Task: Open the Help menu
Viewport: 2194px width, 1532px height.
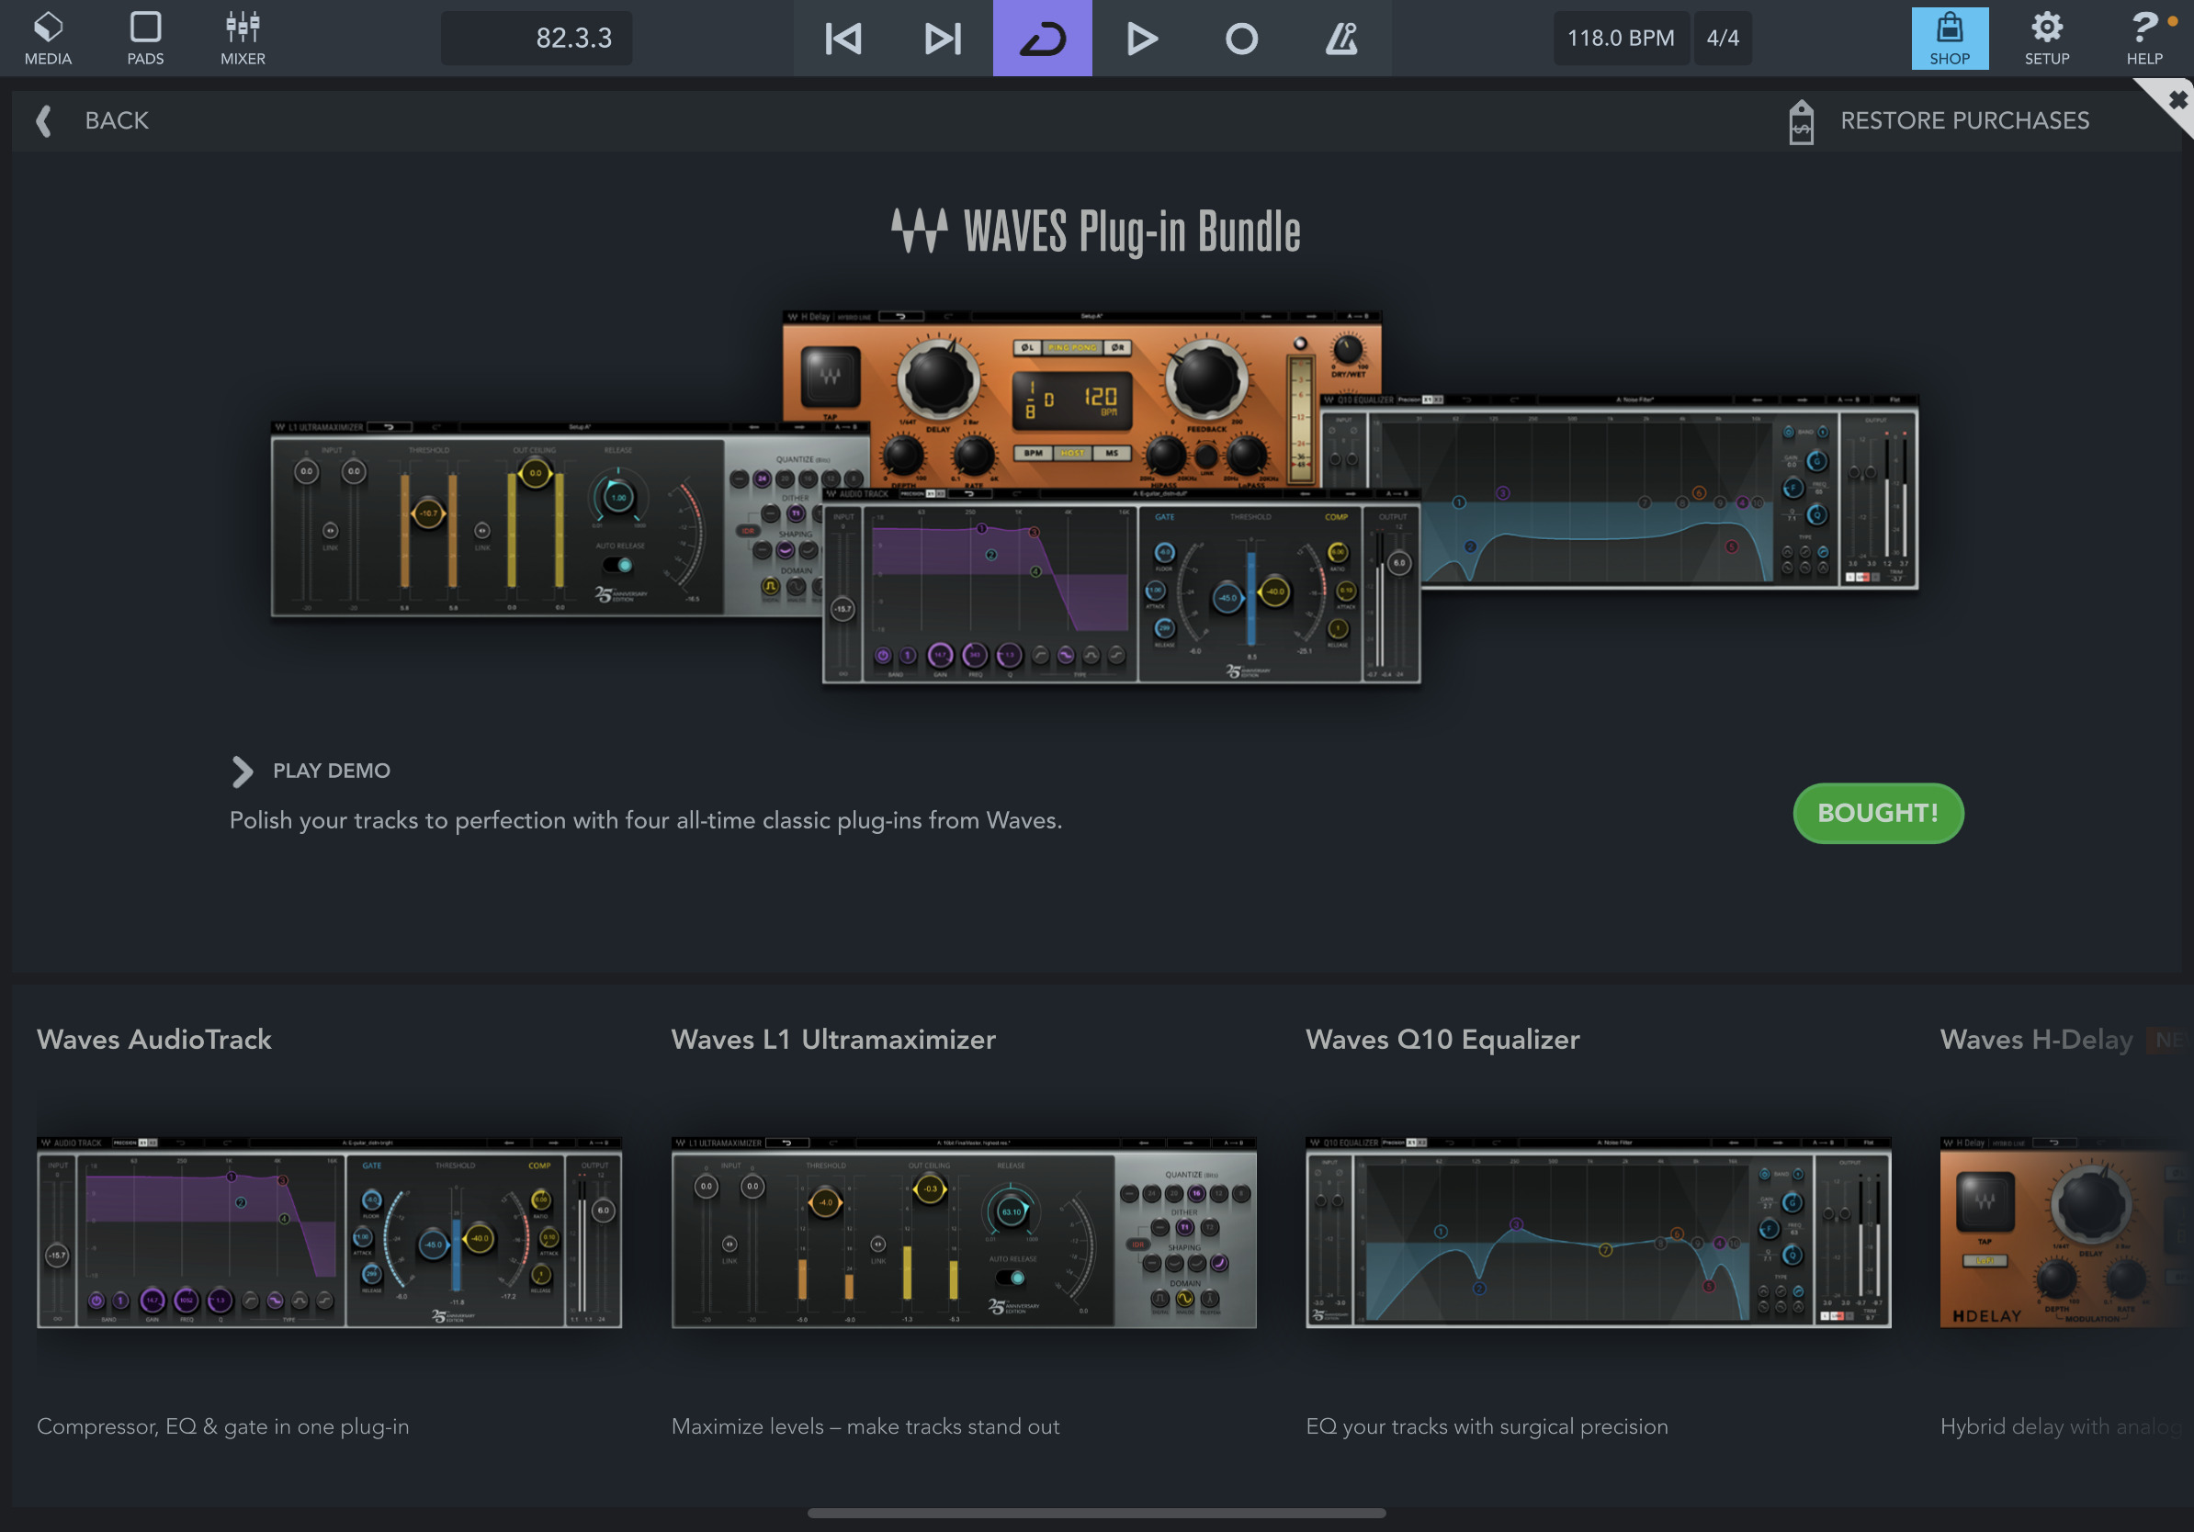Action: 2145,39
